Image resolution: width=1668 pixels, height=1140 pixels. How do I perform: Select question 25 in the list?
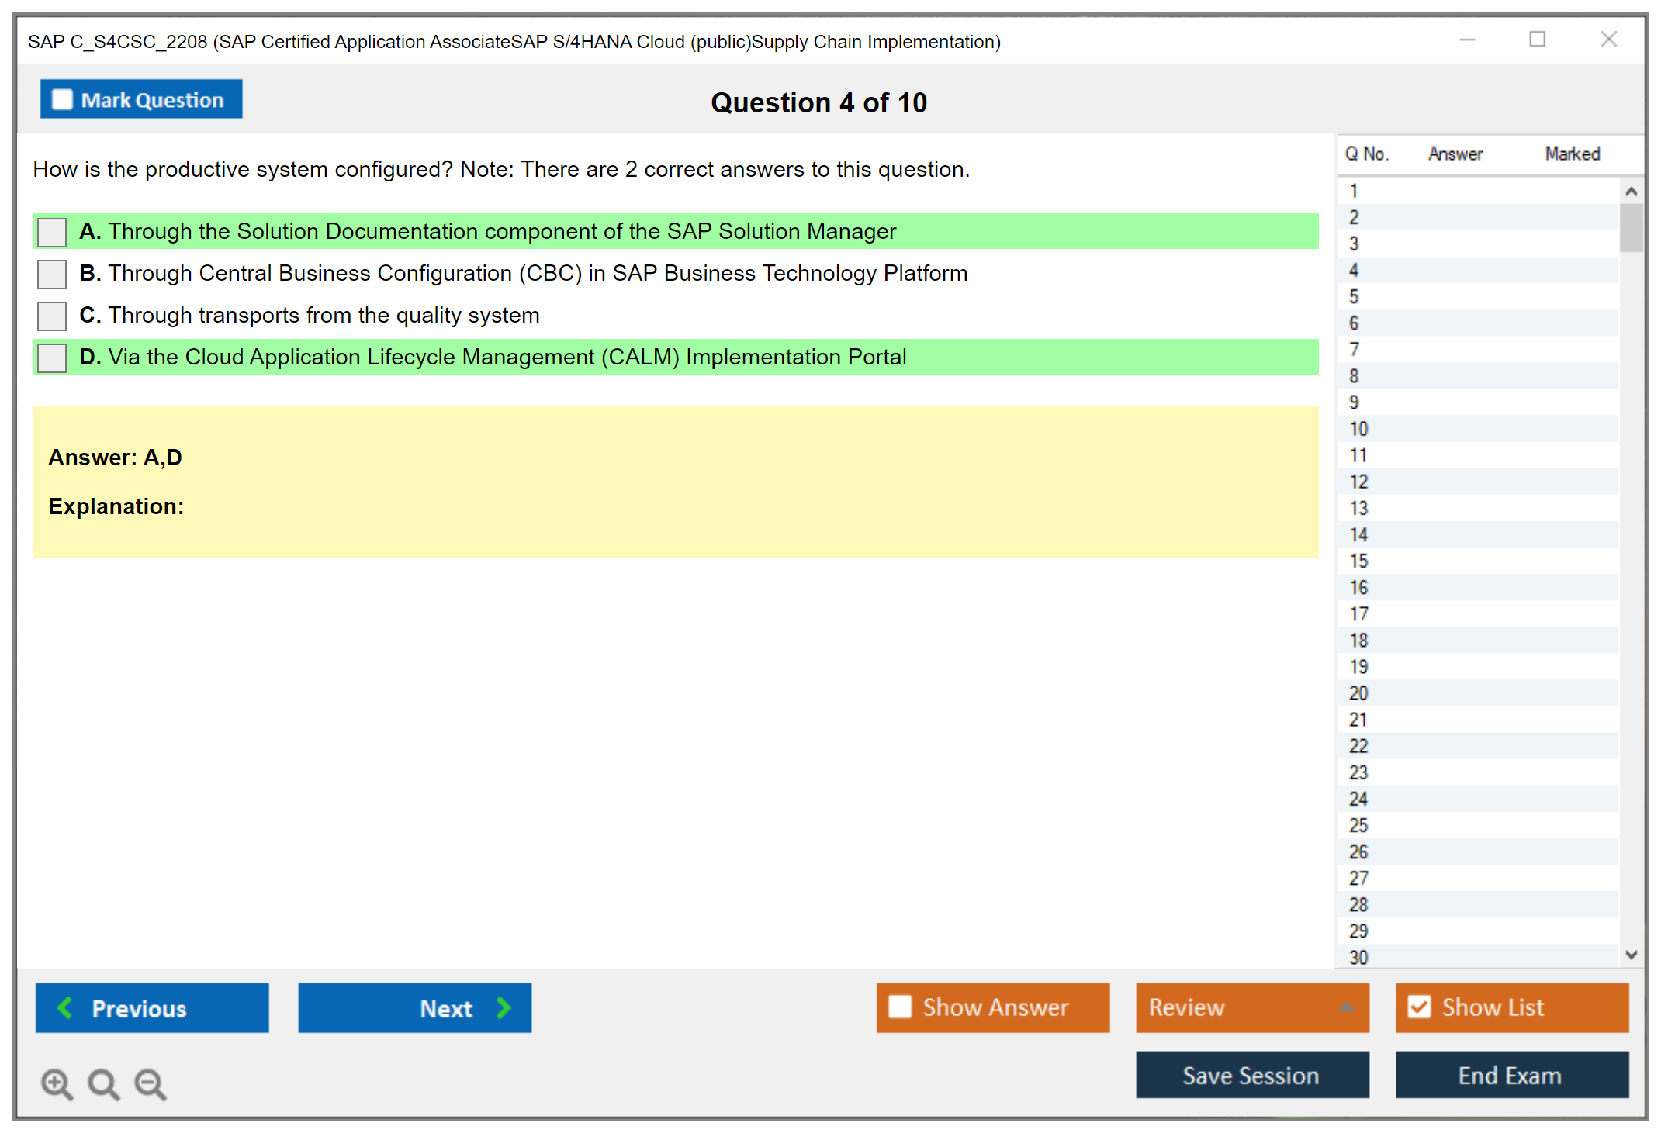pyautogui.click(x=1358, y=825)
